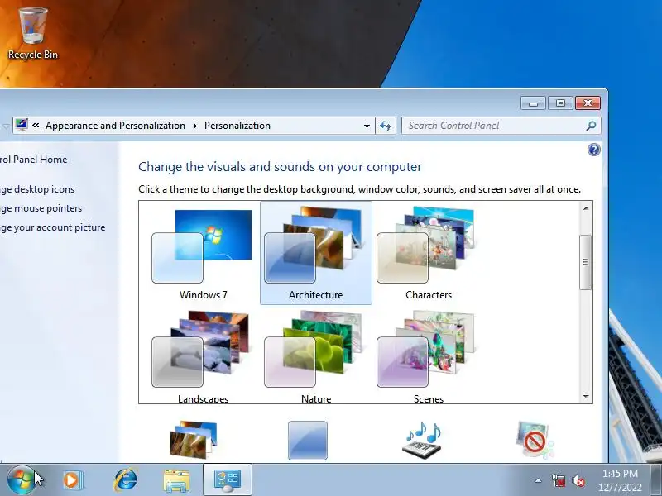Click the Show Desktop strip
The height and width of the screenshot is (496, 662).
(655, 480)
